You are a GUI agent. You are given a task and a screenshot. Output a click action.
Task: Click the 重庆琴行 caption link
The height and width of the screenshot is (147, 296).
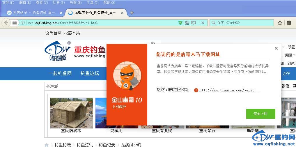207,131
